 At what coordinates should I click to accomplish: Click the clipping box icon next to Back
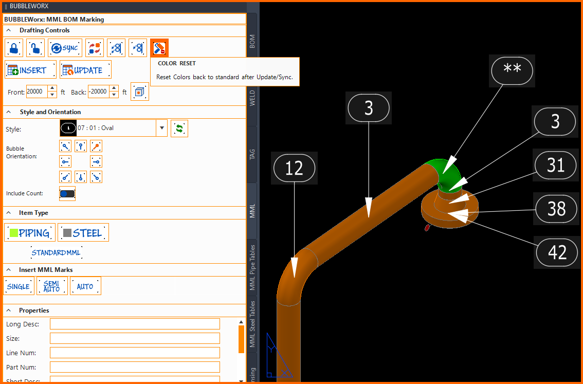tap(140, 92)
